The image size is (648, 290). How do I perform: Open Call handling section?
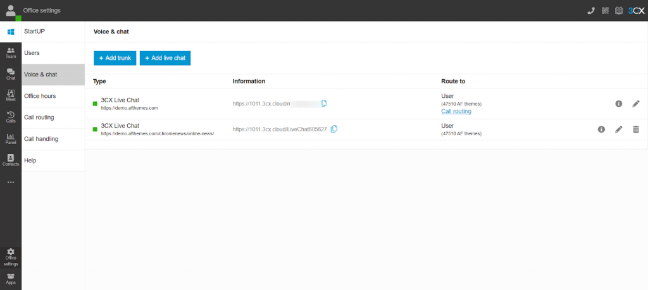[53, 139]
